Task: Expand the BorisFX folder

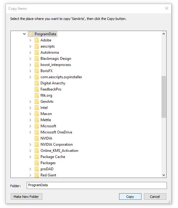Action: (30, 71)
